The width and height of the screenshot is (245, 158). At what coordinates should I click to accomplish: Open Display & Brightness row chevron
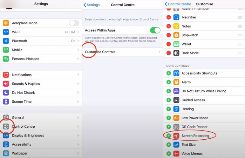point(78,136)
